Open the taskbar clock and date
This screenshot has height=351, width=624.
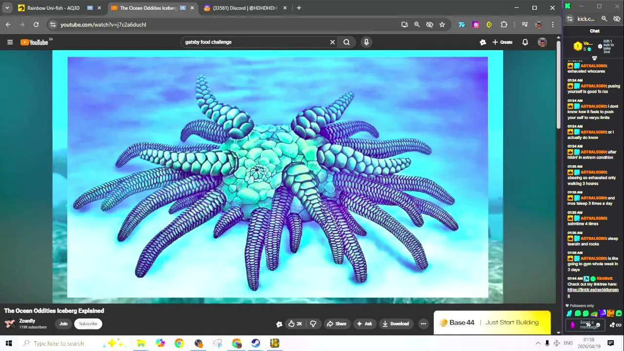tap(589, 343)
